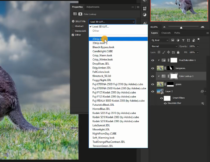Select the layer mask icon in Properties
This screenshot has width=210, height=162.
(x=80, y=14)
